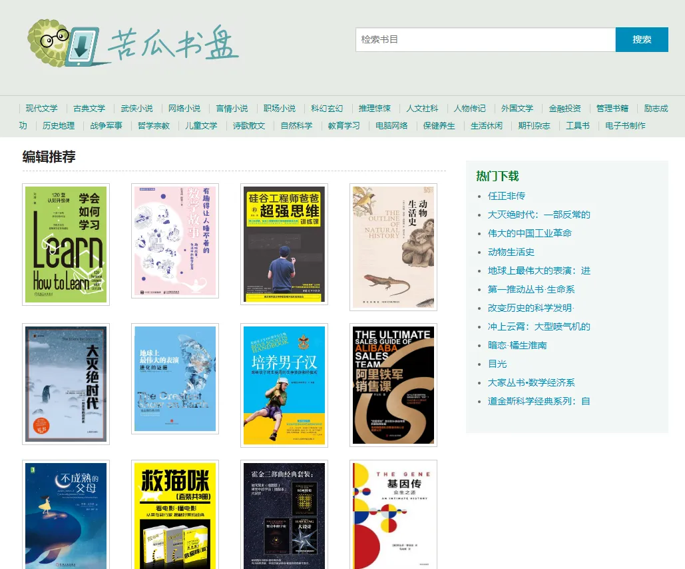Open the 自然科学 category
The height and width of the screenshot is (569, 685).
[x=297, y=125]
